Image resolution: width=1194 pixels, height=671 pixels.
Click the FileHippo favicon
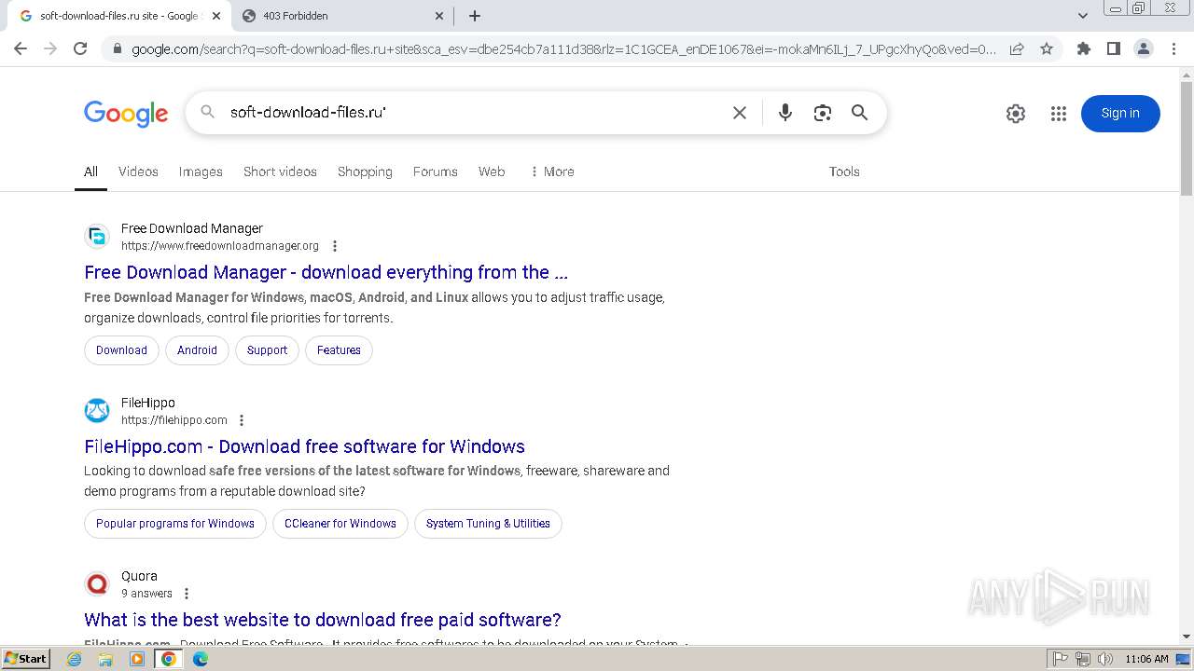click(x=97, y=410)
